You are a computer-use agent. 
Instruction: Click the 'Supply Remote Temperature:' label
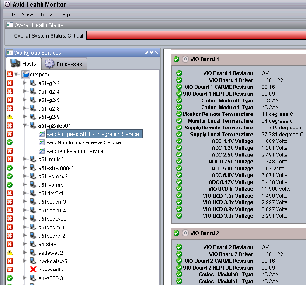(219, 128)
